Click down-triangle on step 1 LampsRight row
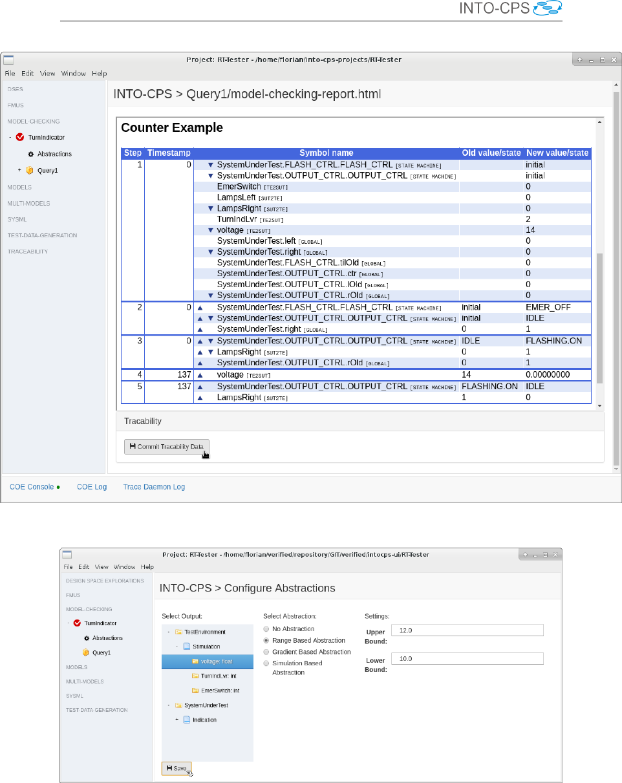 click(x=210, y=208)
